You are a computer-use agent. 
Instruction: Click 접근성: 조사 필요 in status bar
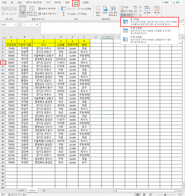click(17, 195)
